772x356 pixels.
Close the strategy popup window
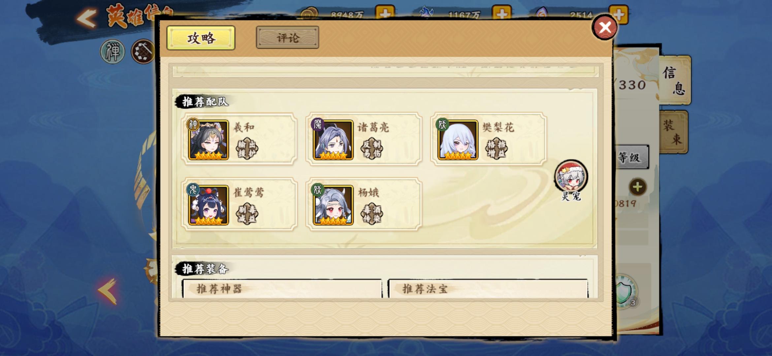604,27
